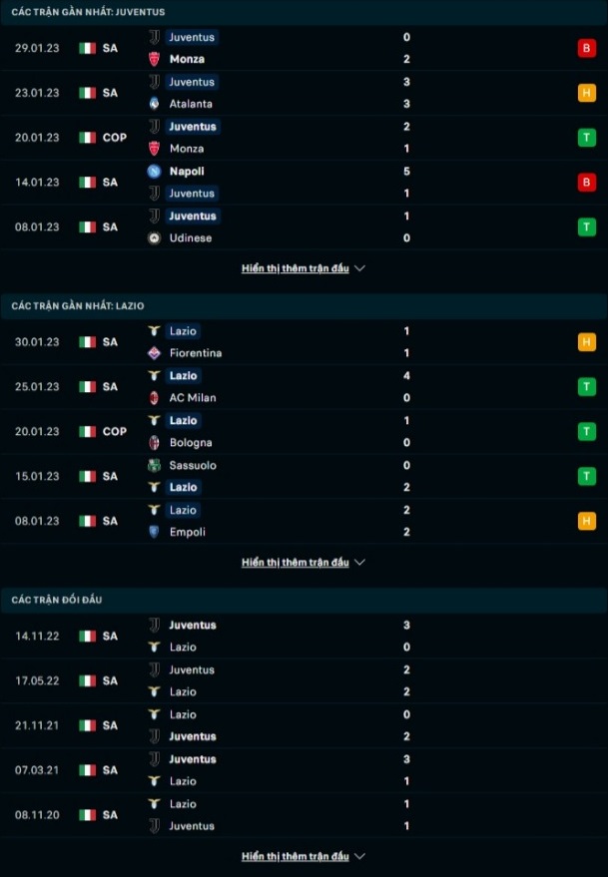Click the Fiorentina team crest
This screenshot has width=608, height=877.
click(153, 353)
